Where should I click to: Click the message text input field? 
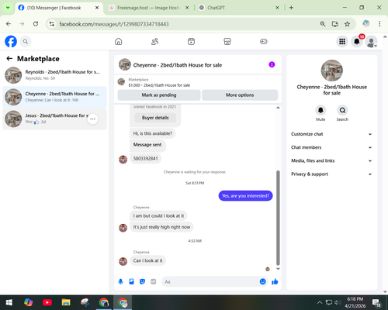click(x=211, y=281)
